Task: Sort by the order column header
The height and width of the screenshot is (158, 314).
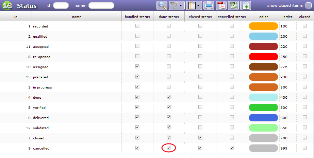Action: (x=288, y=17)
